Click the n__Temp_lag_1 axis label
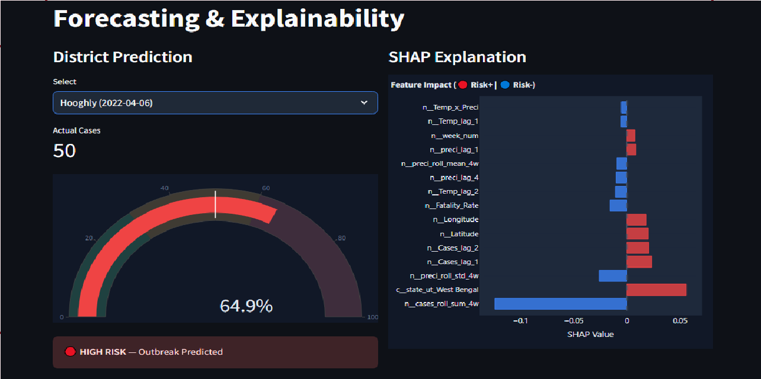 (453, 121)
